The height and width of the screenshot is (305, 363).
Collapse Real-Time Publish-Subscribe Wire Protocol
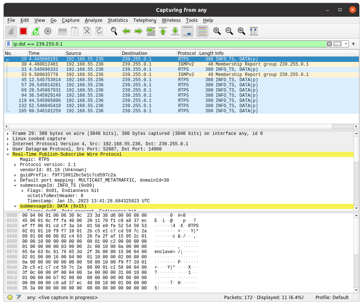tap(8, 155)
